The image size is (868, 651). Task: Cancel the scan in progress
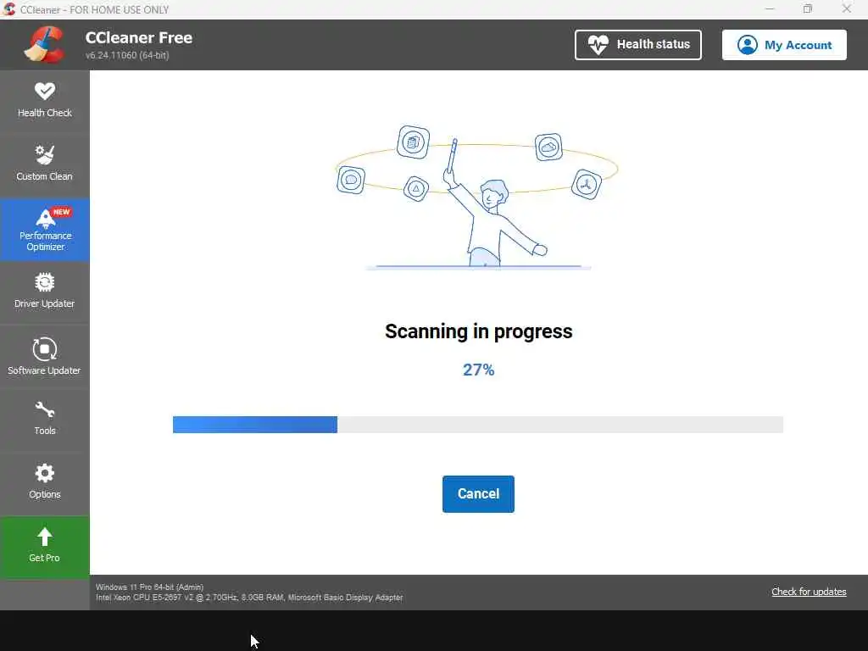coord(478,494)
